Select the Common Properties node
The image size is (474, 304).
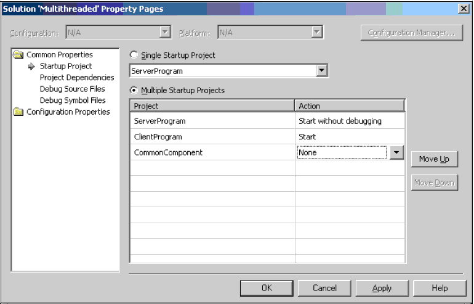[60, 55]
